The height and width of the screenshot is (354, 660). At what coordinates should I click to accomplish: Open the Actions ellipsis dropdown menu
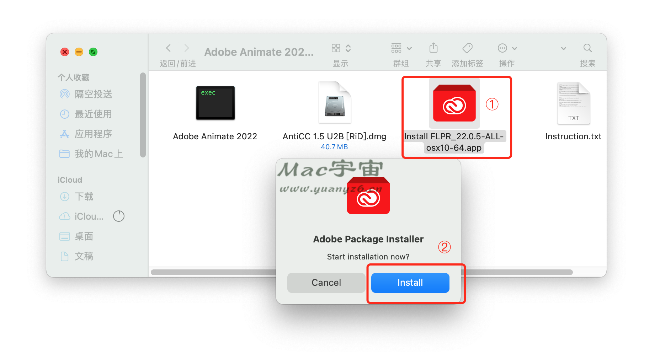click(x=507, y=48)
